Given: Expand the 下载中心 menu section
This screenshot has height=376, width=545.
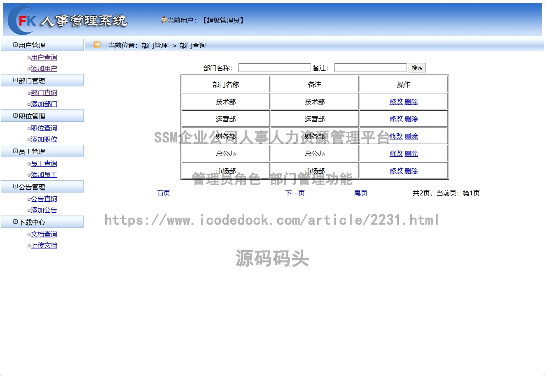Looking at the screenshot, I should tap(42, 222).
